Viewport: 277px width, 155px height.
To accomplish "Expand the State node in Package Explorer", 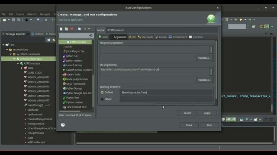I will (22, 68).
